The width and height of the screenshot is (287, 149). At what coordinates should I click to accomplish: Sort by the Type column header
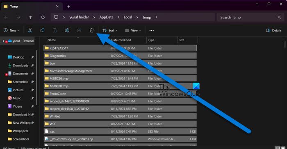(151, 40)
